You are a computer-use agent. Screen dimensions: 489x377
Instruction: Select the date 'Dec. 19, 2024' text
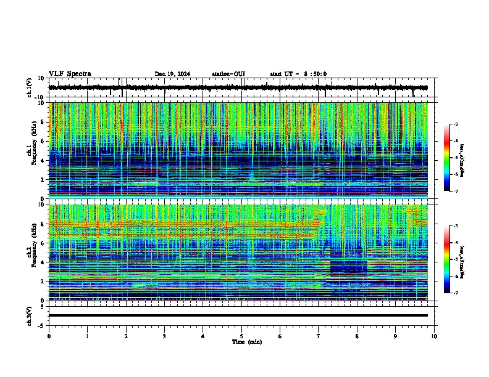(172, 74)
